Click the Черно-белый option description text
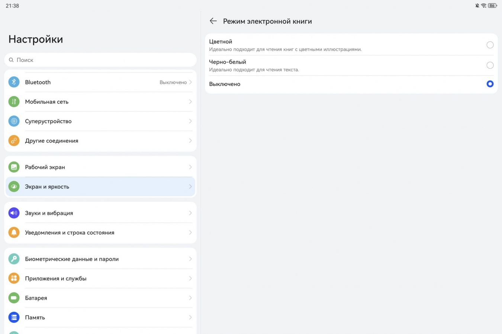 [254, 70]
